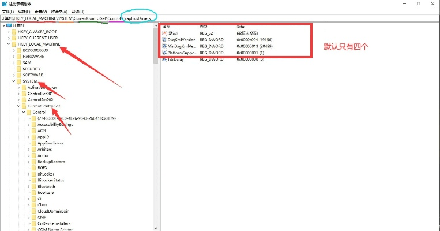Open the 收藏夹(A) favorites menu
Viewport: 440px width, 231px height.
point(59,12)
